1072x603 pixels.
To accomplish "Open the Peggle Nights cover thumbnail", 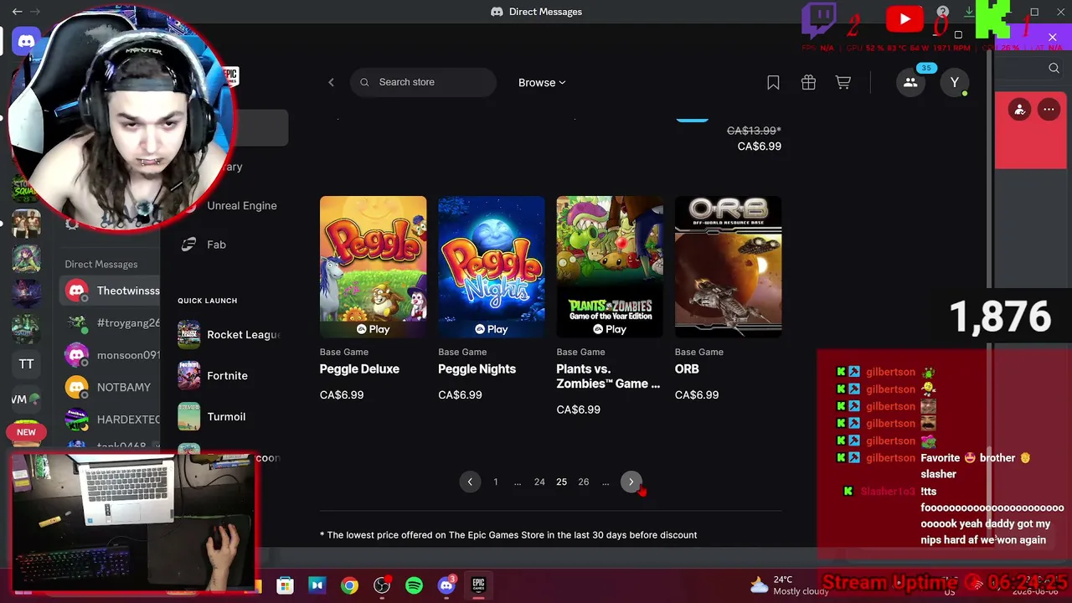I will pos(492,266).
